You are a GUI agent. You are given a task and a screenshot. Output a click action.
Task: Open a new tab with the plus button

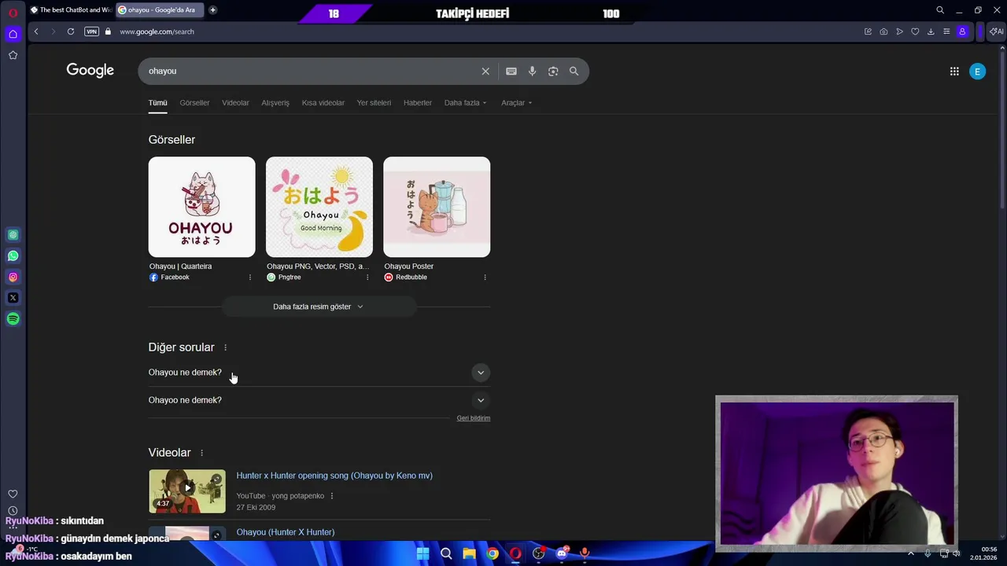(212, 10)
